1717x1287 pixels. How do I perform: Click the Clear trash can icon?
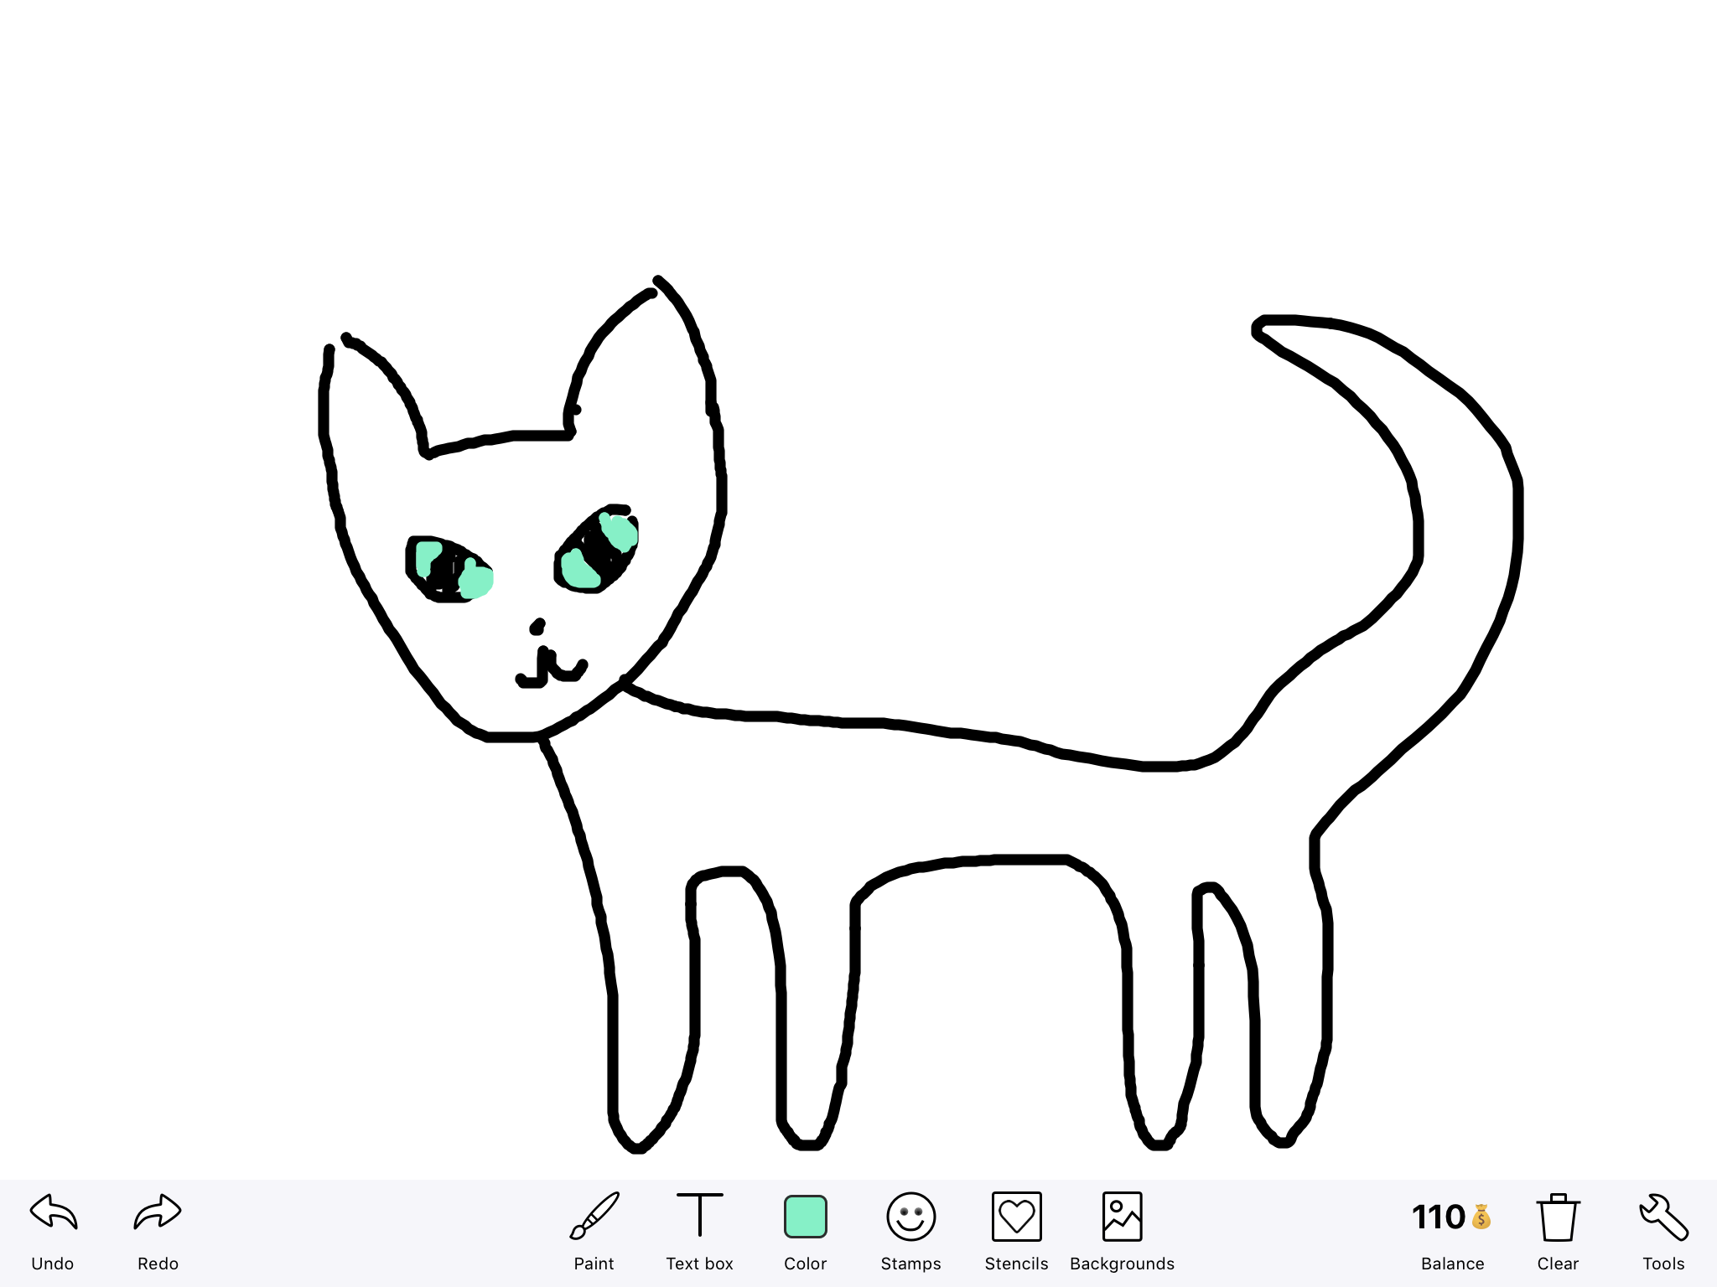coord(1558,1217)
